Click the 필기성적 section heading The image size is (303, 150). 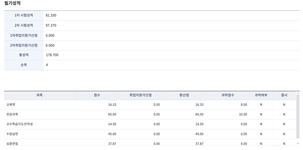coord(12,3)
